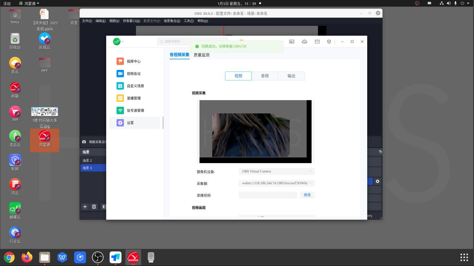Expand the green logo profile dropdown arrow
This screenshot has height=266, width=474.
[x=123, y=42]
